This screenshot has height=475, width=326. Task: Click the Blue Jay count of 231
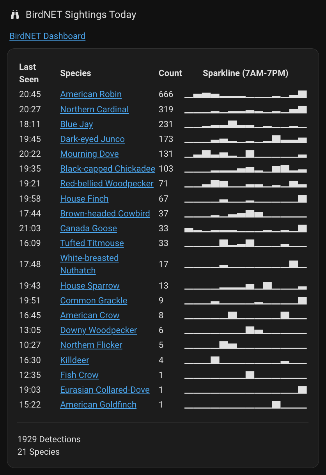(x=166, y=124)
